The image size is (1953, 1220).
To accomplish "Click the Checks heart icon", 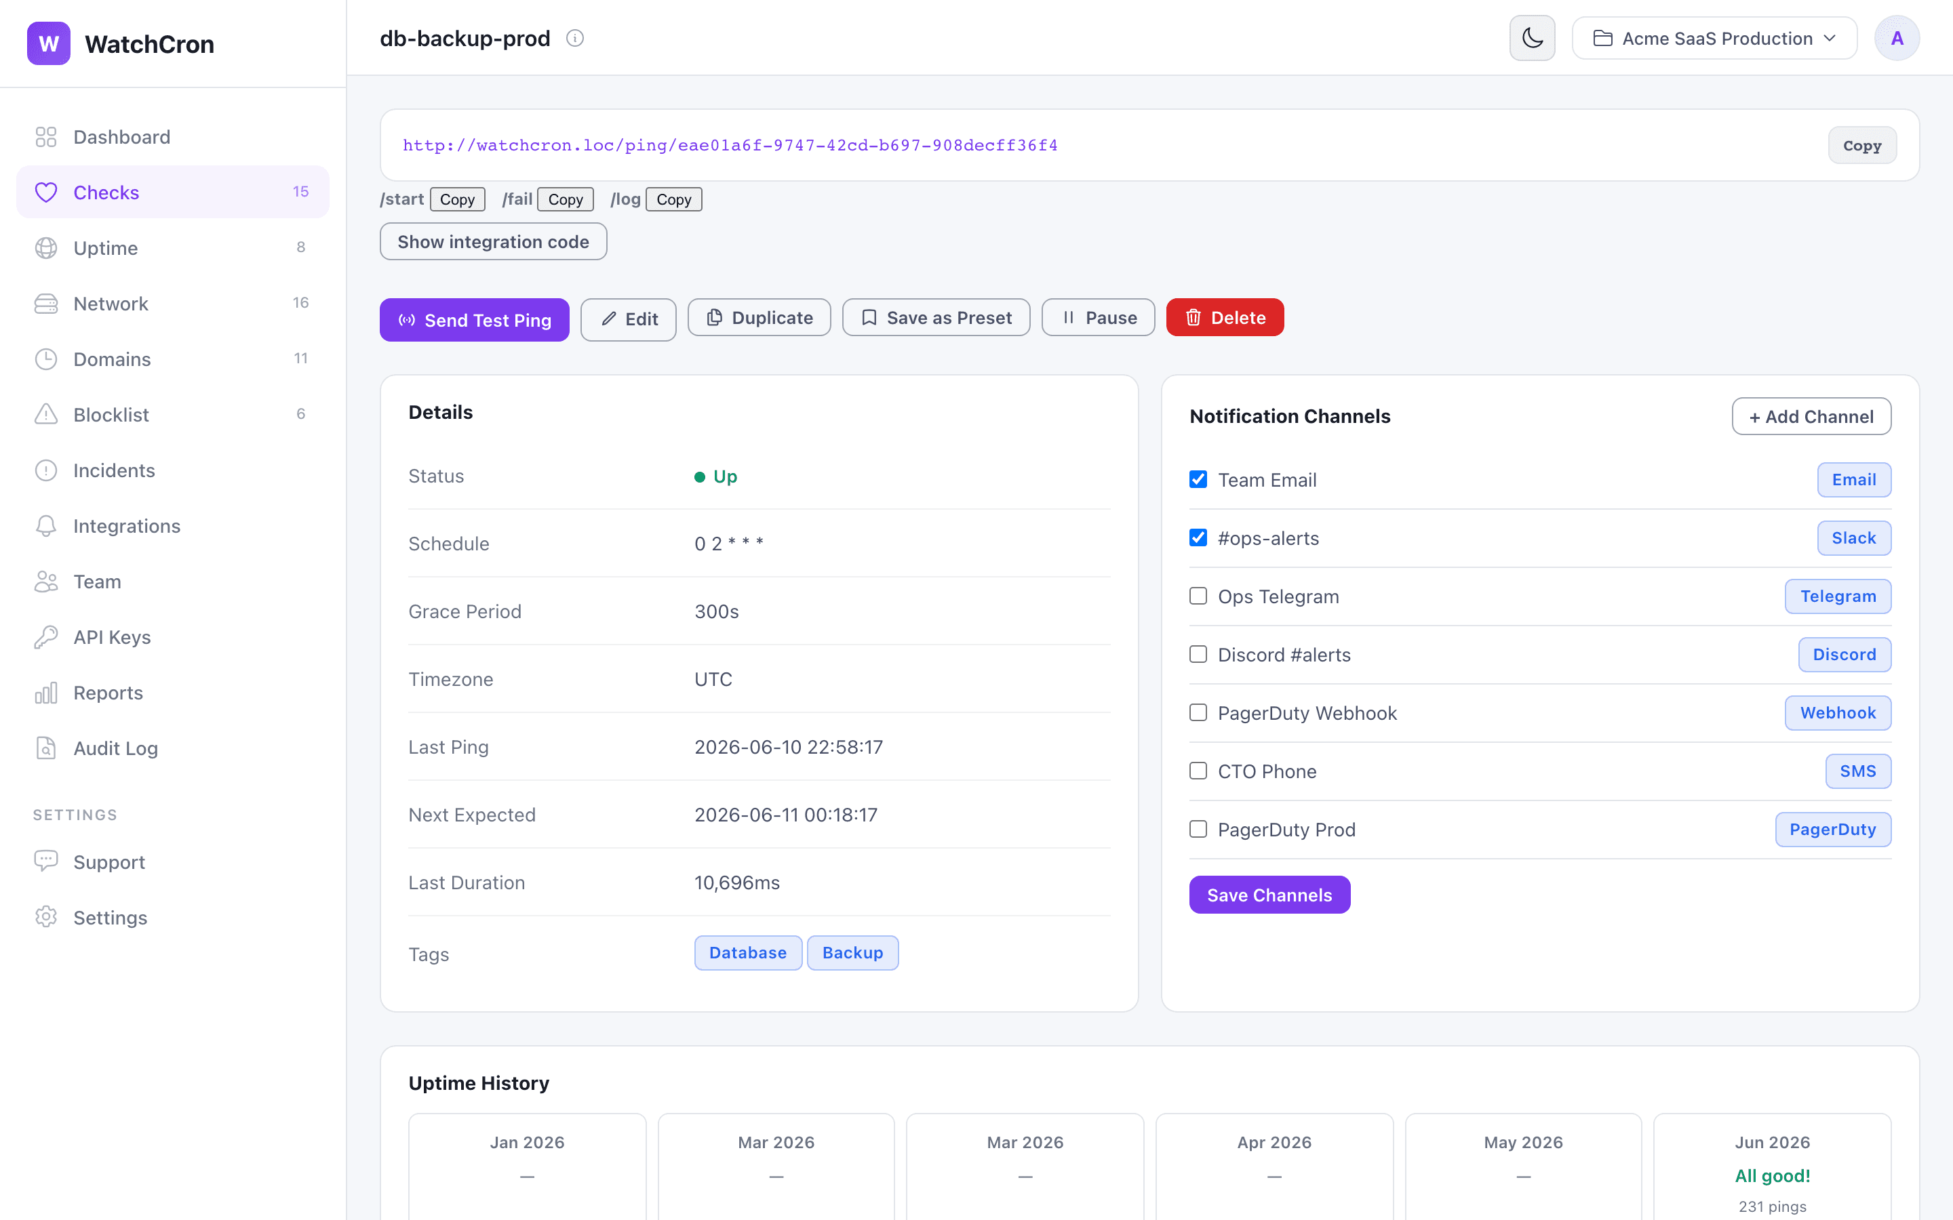I will [x=46, y=192].
